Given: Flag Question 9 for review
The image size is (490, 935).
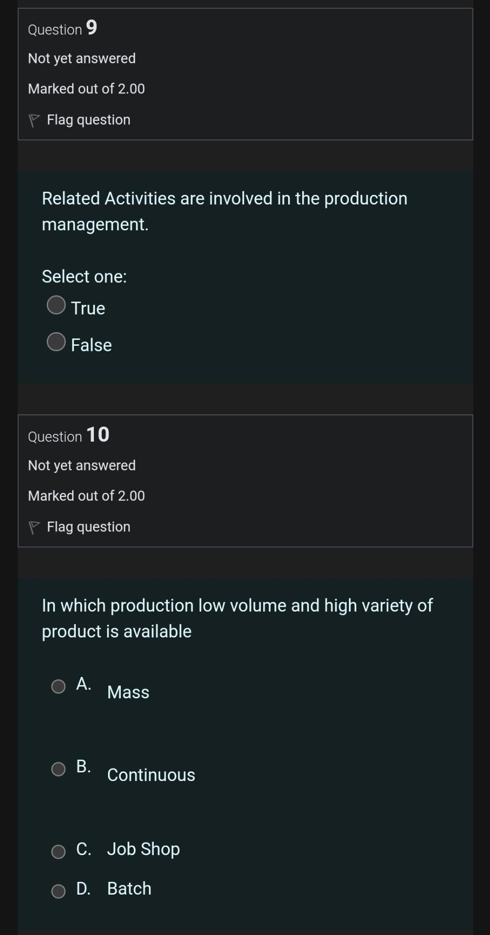Looking at the screenshot, I should [88, 119].
